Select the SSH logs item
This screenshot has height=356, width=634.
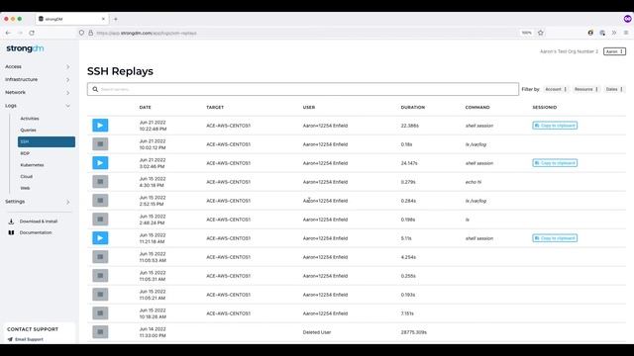tap(47, 141)
